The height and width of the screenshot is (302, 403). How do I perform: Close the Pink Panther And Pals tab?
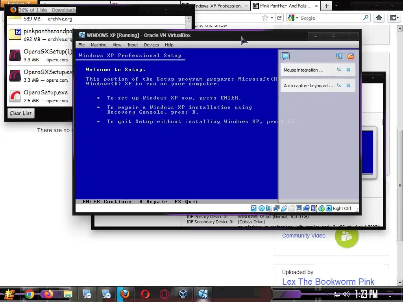click(316, 6)
